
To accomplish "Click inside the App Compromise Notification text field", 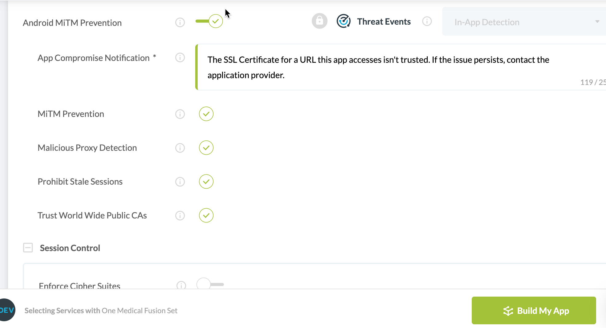I will click(370, 67).
